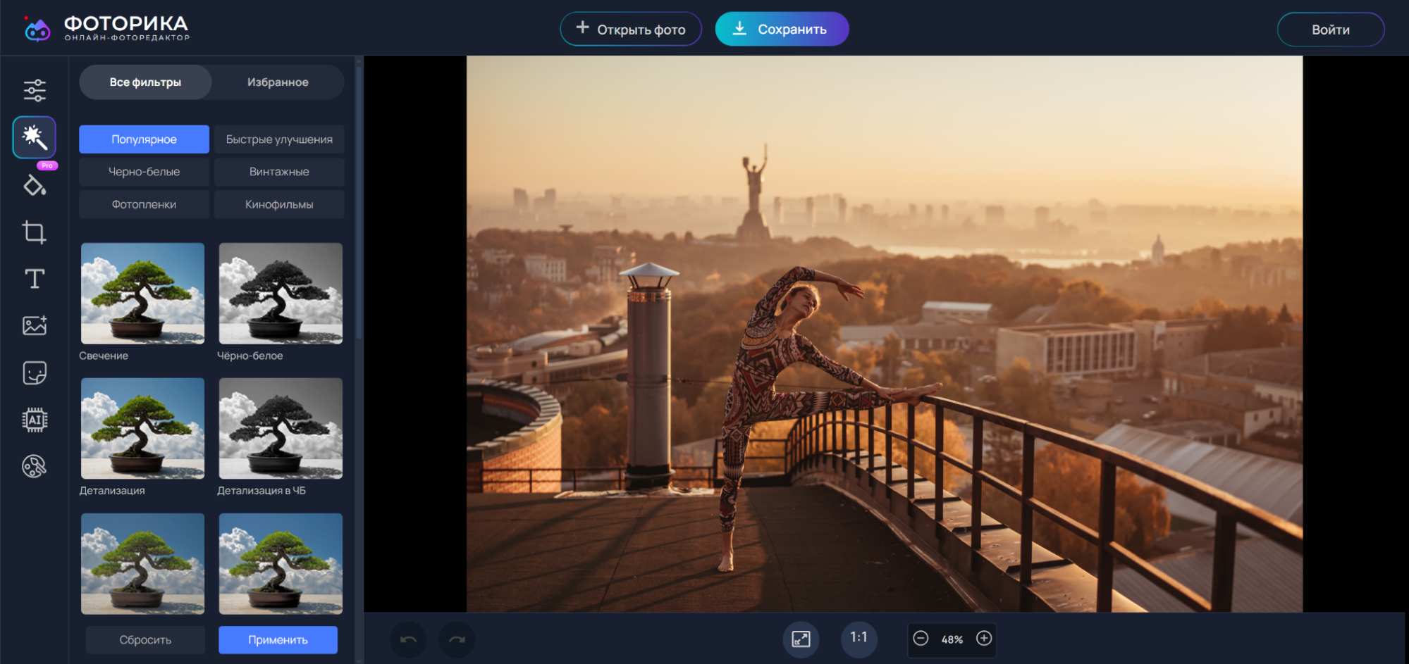Open the text tool
This screenshot has width=1409, height=664.
click(35, 279)
